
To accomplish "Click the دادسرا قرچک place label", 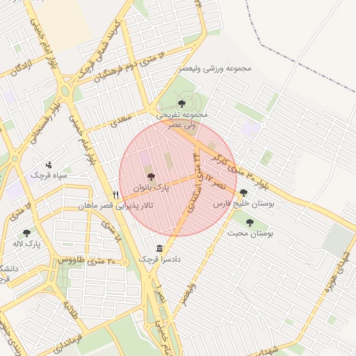I will click(159, 259).
